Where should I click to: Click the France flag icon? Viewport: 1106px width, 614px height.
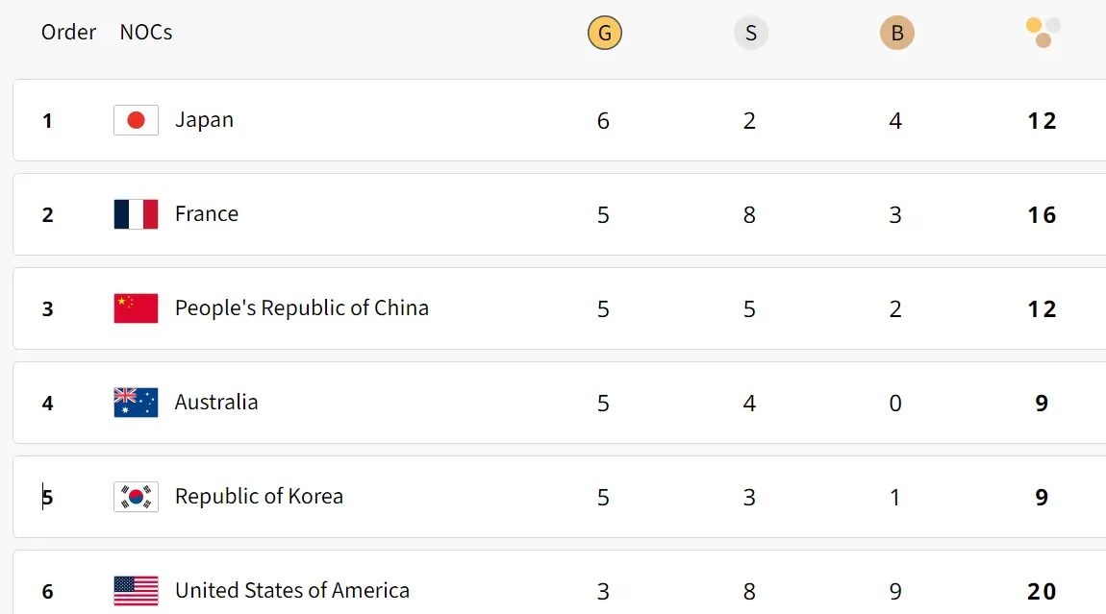[136, 214]
